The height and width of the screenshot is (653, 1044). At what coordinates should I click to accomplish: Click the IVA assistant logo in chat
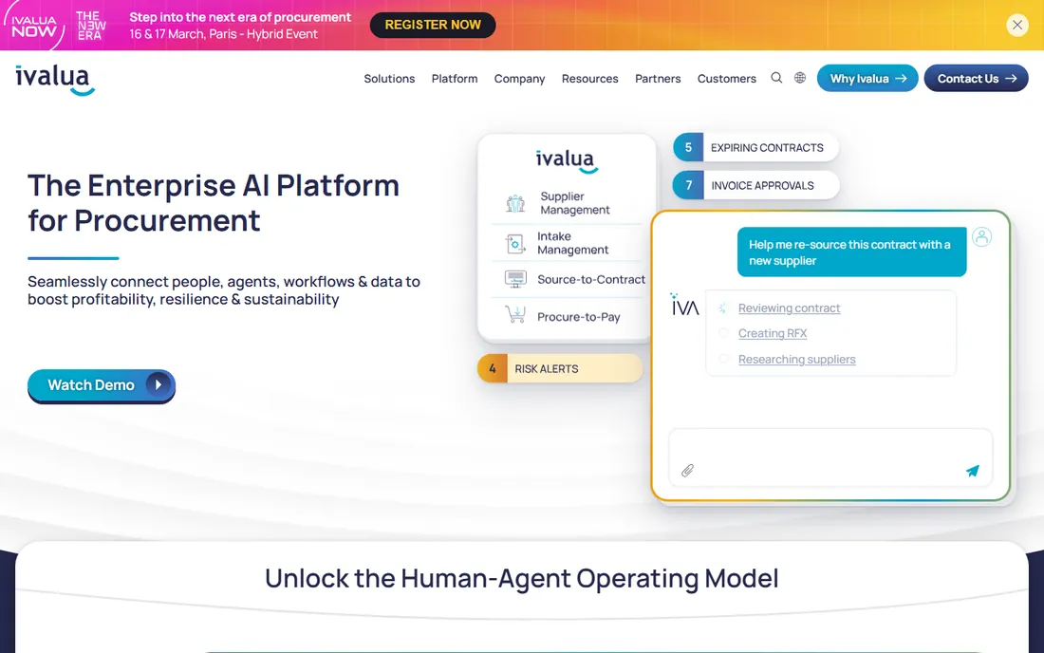[684, 305]
